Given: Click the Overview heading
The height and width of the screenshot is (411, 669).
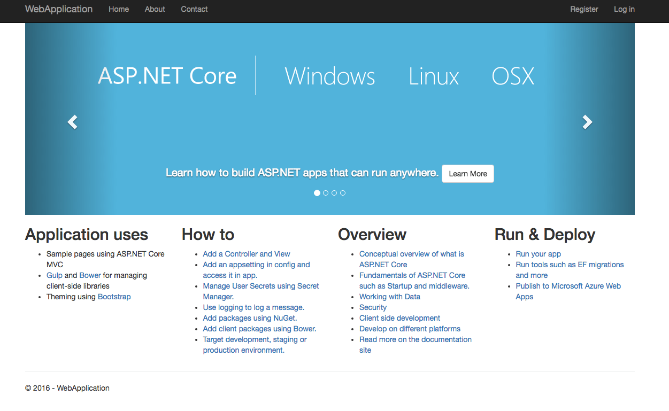Looking at the screenshot, I should [x=372, y=235].
